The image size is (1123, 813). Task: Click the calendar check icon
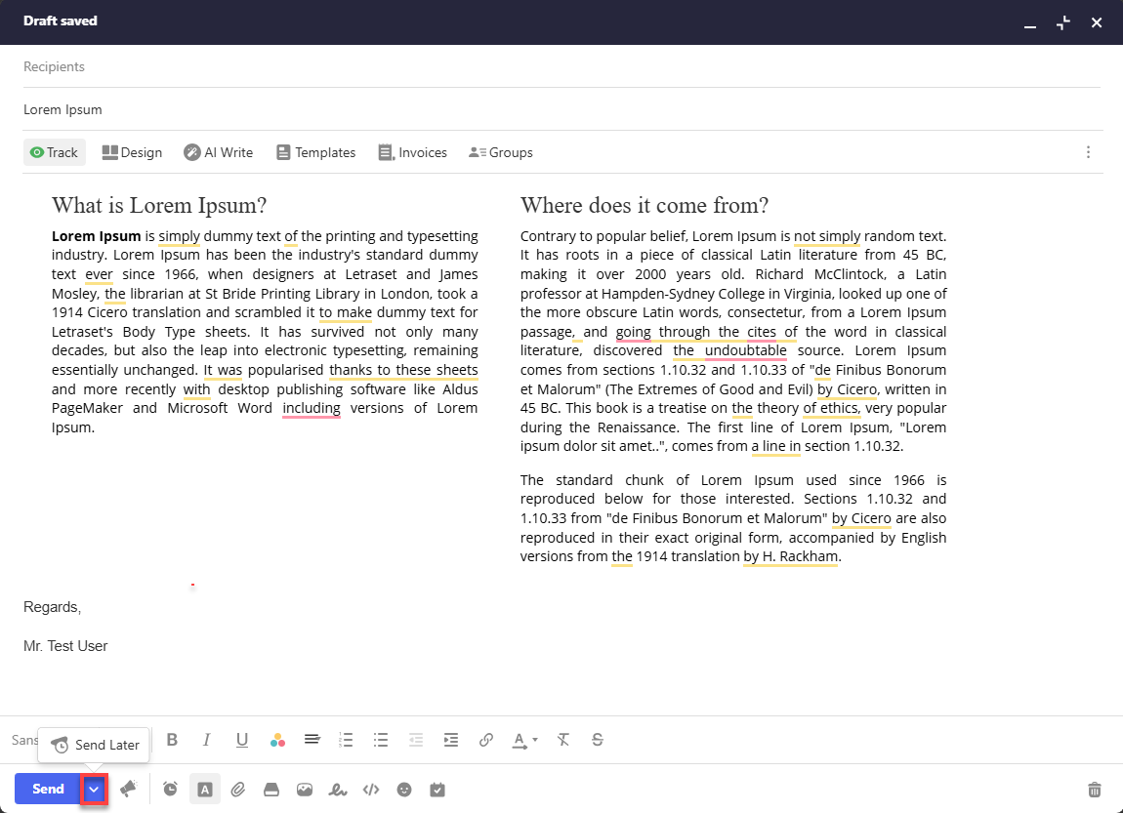(x=437, y=790)
